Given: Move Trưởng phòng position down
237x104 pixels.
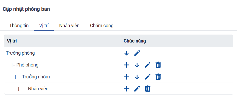Looking at the screenshot, I should click(126, 53).
